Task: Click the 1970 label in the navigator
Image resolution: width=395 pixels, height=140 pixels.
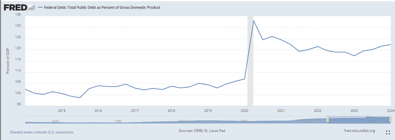Action: tap(55, 121)
